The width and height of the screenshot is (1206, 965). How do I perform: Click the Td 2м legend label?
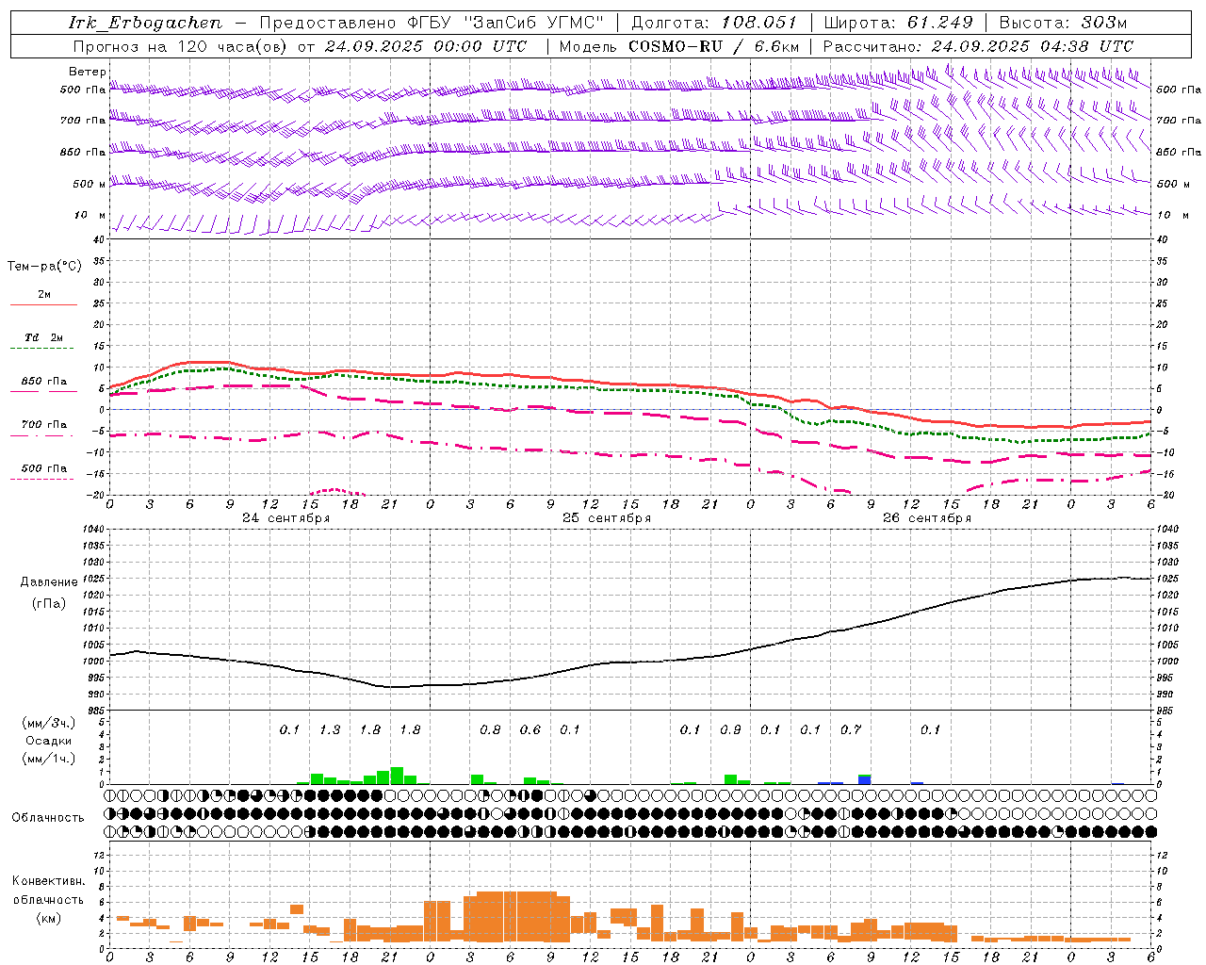tap(44, 337)
